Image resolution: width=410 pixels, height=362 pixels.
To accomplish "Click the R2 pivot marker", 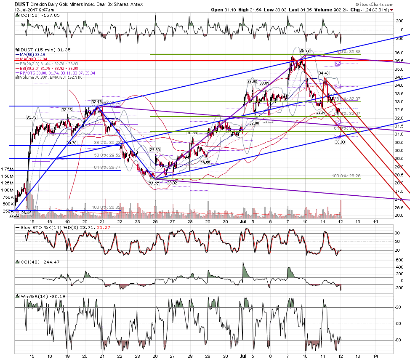I will [x=338, y=64].
